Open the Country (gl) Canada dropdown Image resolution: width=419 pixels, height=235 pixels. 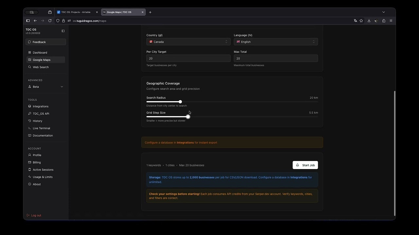[188, 42]
